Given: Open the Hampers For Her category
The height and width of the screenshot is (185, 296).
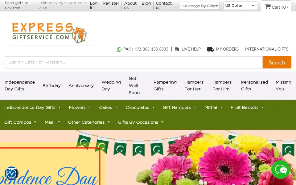Looking at the screenshot, I should [x=194, y=85].
